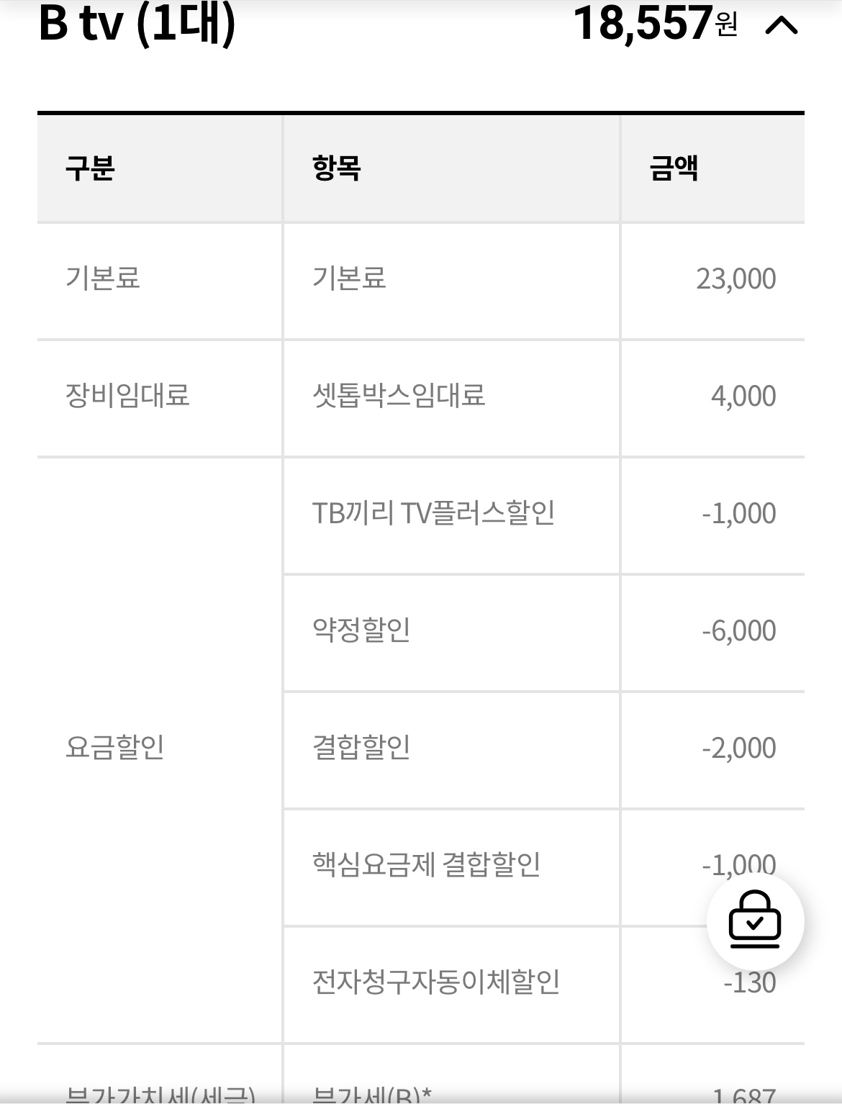Tap the 항목 column header
Screen dimensions: 842x1104
coord(336,168)
